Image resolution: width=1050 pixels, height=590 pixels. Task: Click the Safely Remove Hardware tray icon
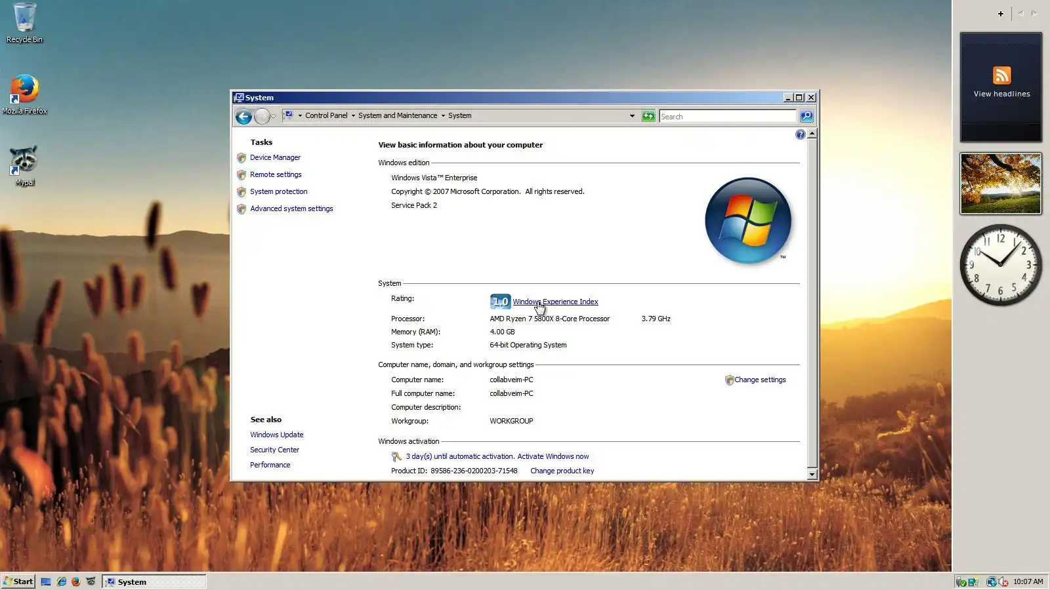click(x=961, y=581)
